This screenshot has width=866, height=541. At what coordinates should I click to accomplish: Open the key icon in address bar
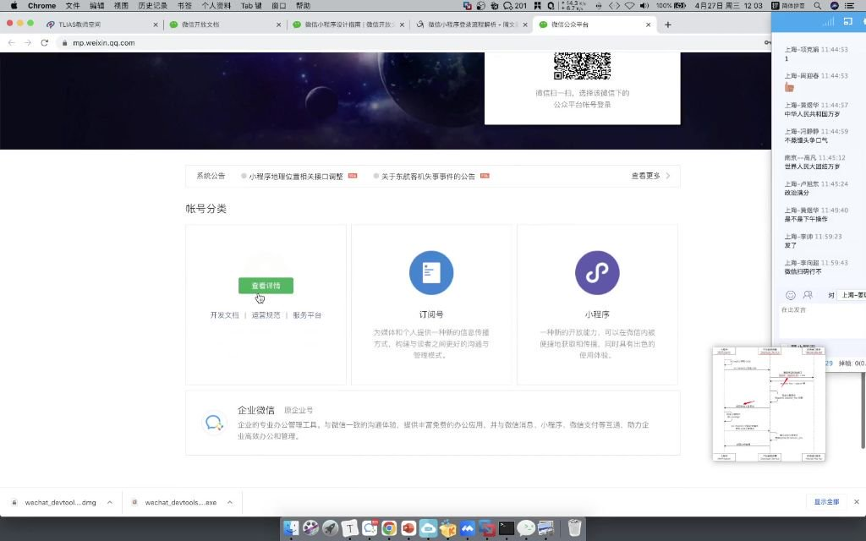pyautogui.click(x=768, y=42)
